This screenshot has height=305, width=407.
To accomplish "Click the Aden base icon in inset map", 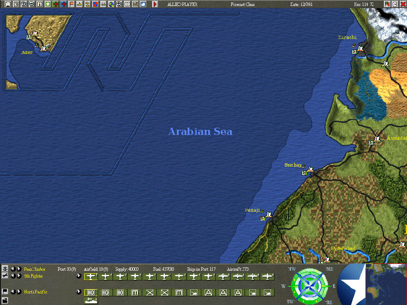I will coord(43,48).
